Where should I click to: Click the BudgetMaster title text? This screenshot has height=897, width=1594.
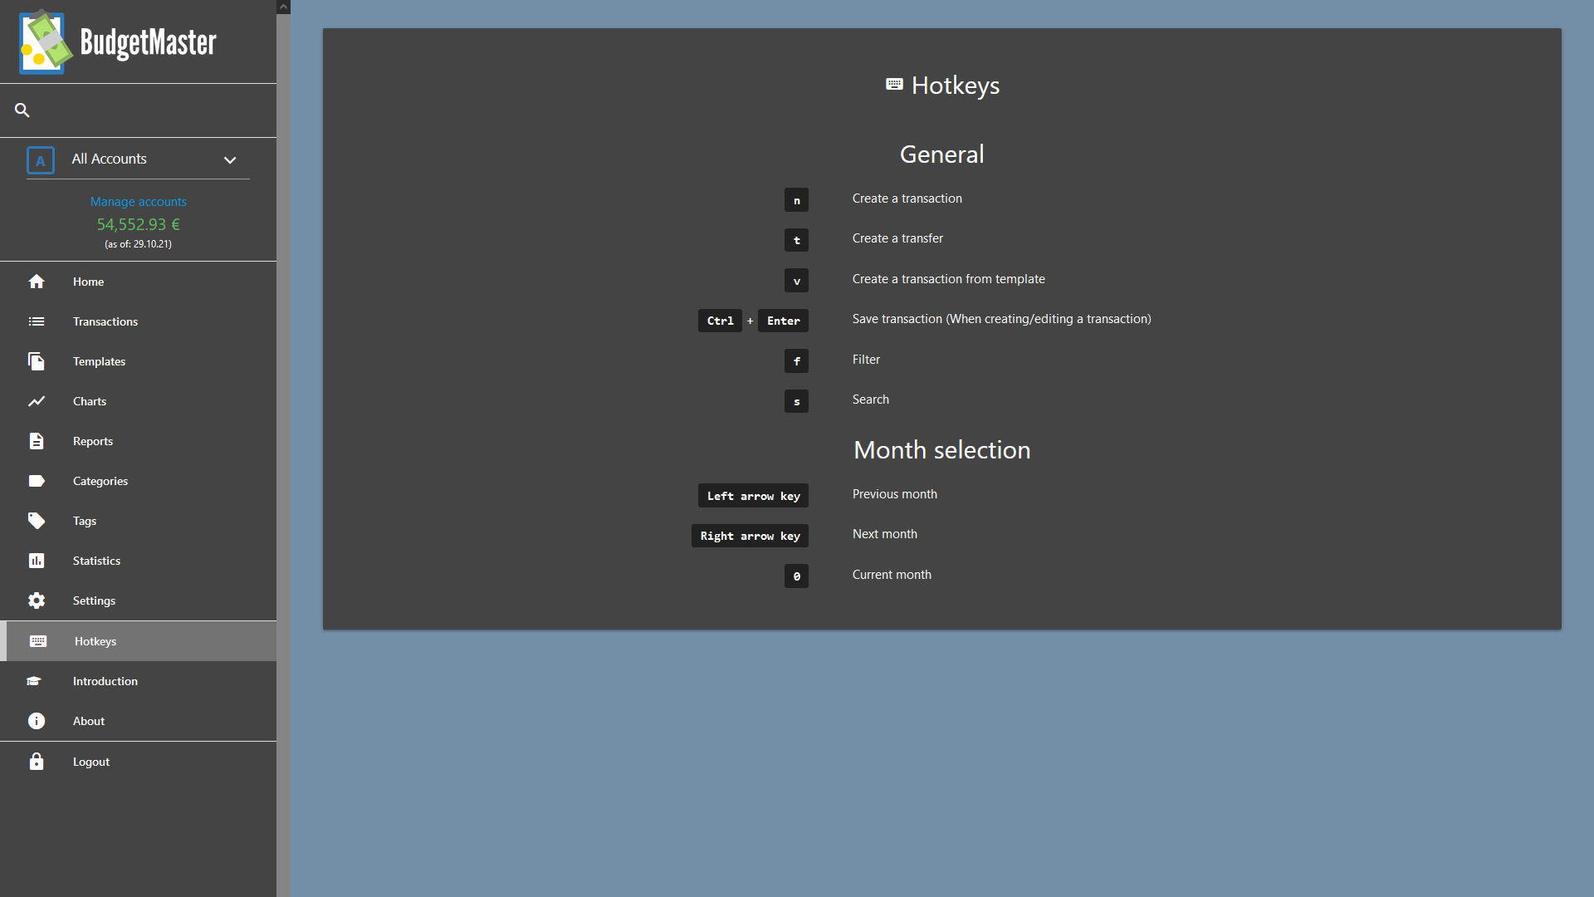(149, 42)
